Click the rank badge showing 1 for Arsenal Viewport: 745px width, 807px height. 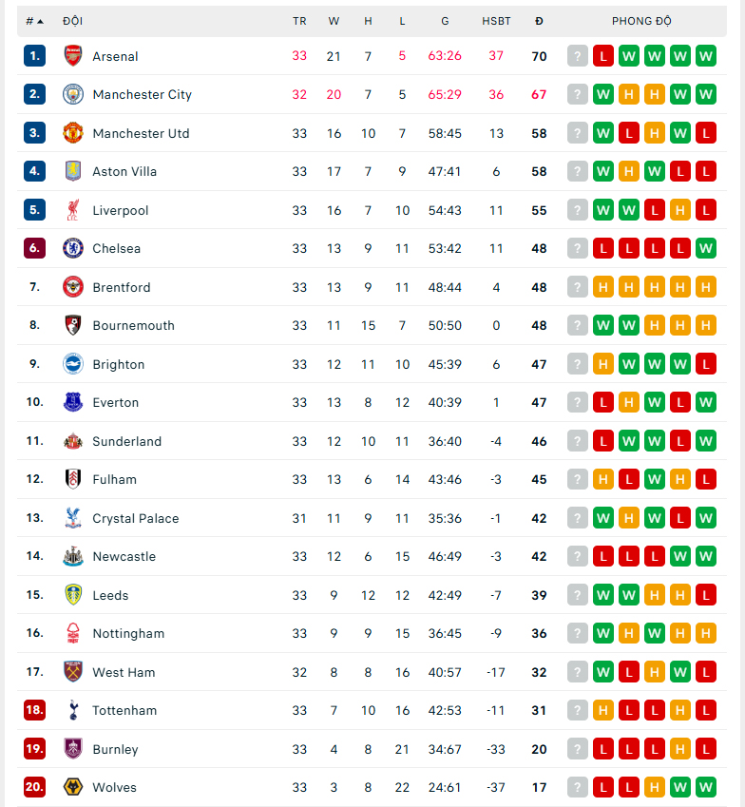click(34, 56)
